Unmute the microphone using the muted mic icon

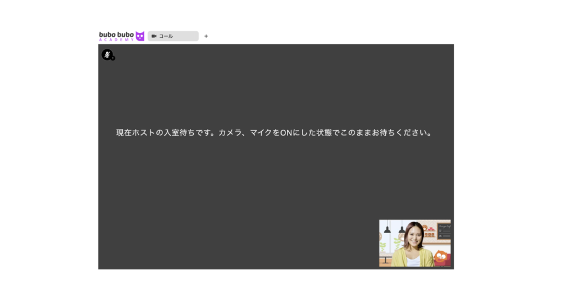pyautogui.click(x=107, y=54)
